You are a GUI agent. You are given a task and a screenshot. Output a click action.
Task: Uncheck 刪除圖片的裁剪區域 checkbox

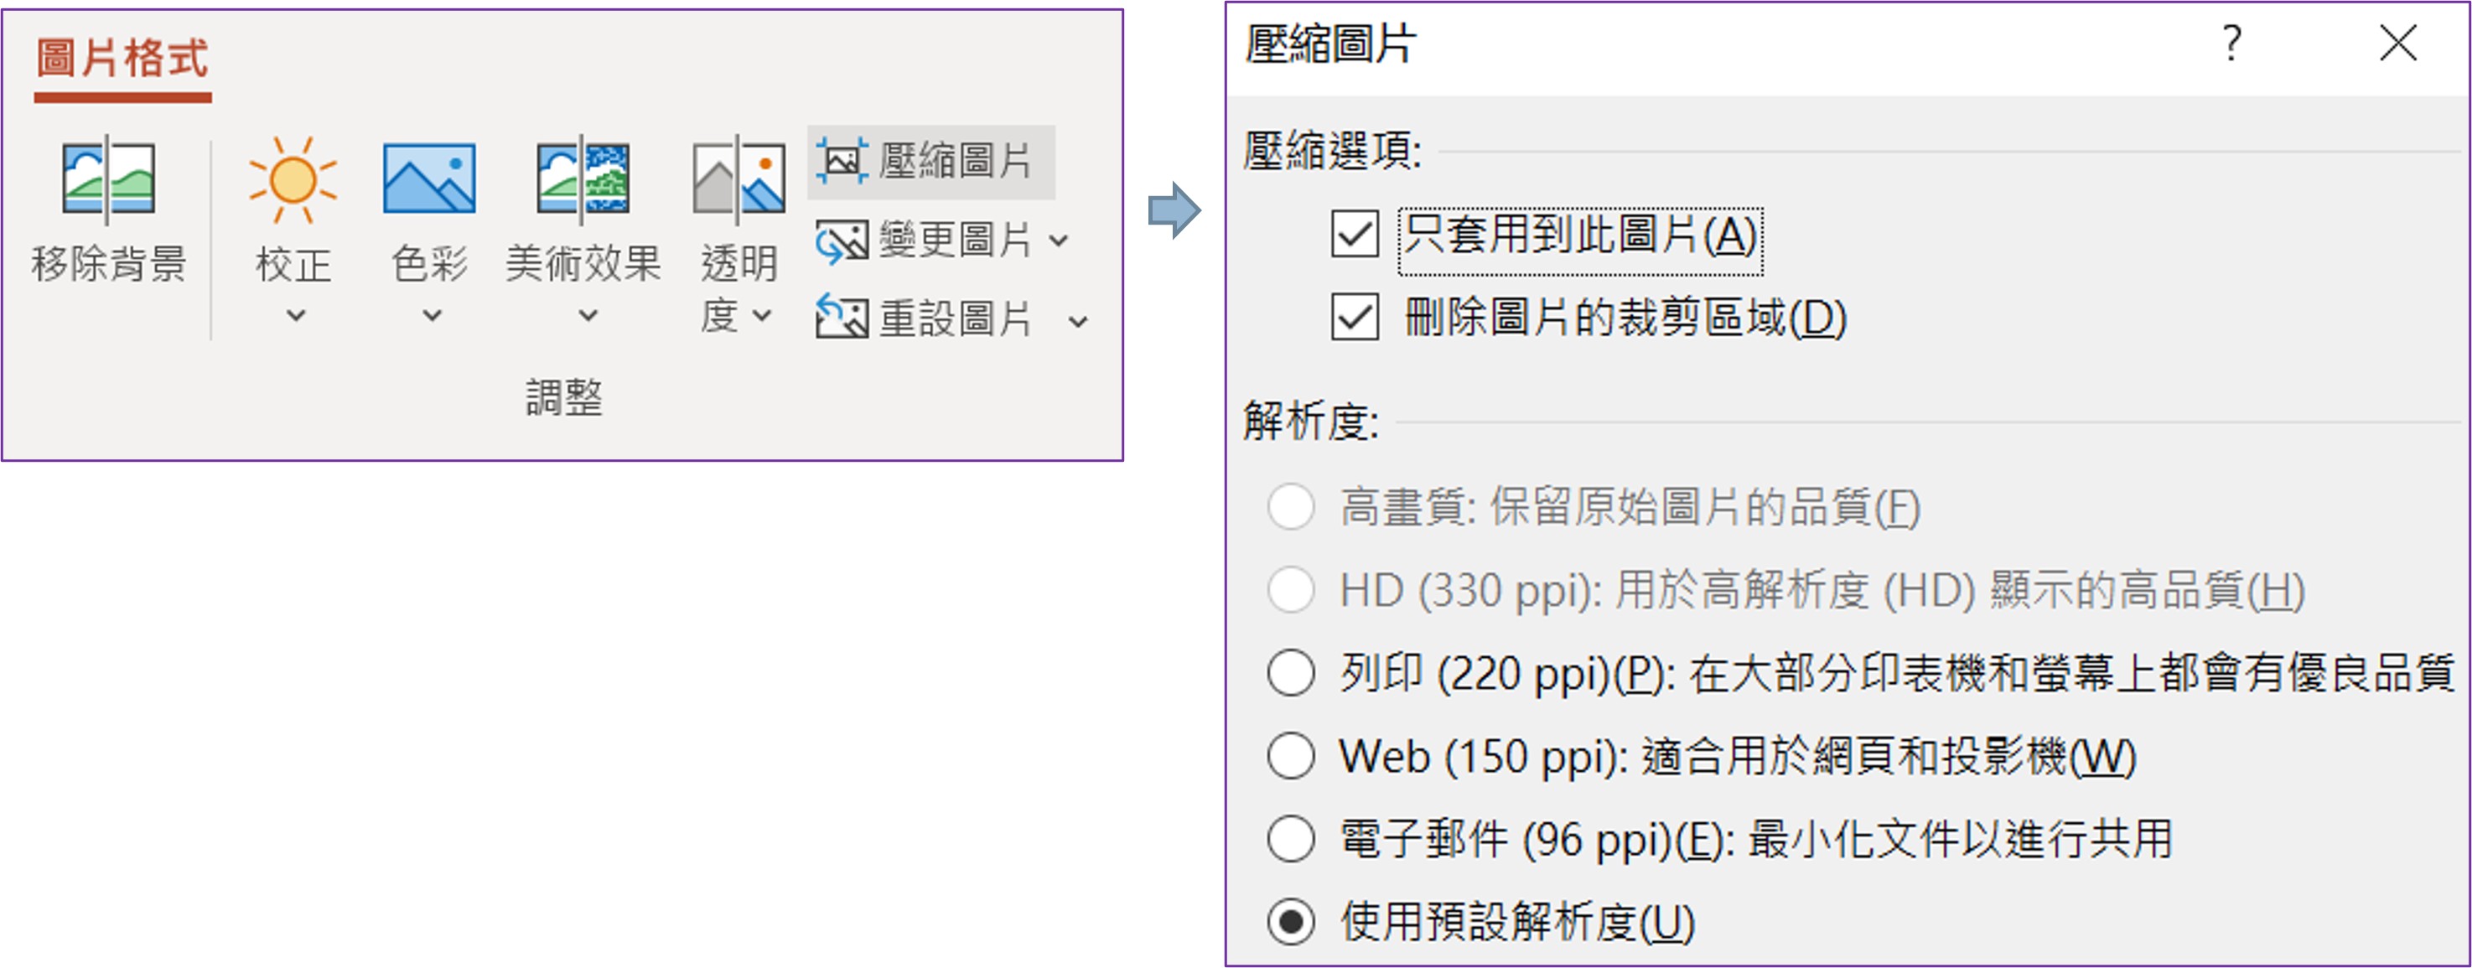(1354, 318)
